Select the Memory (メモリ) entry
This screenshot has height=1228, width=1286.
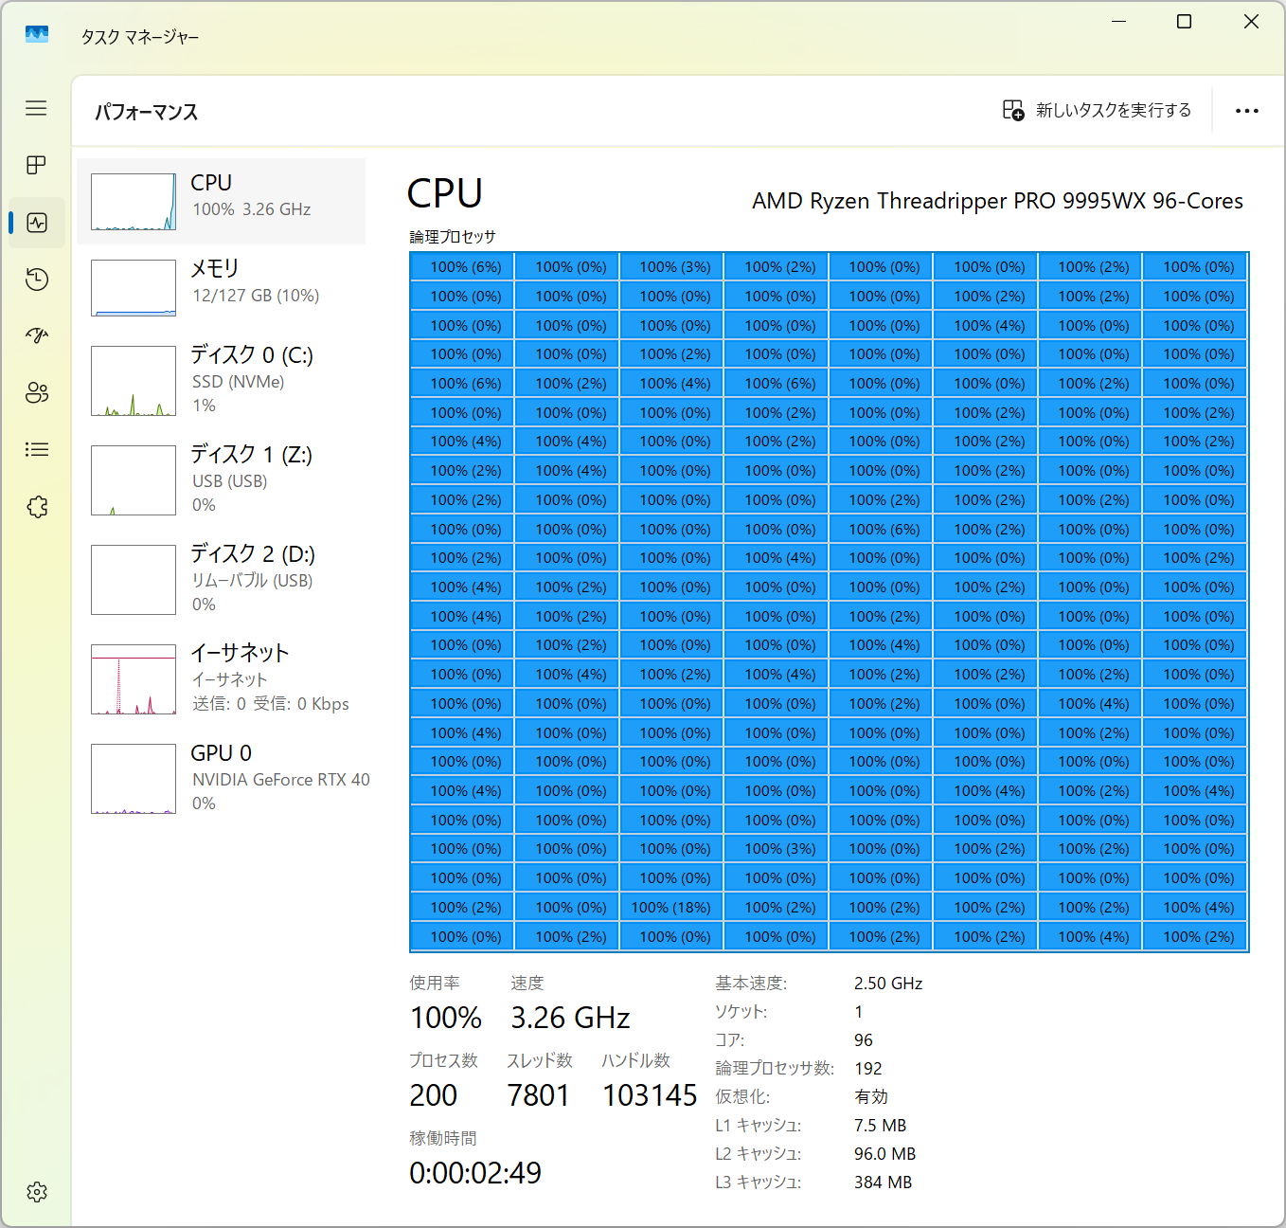[x=221, y=287]
